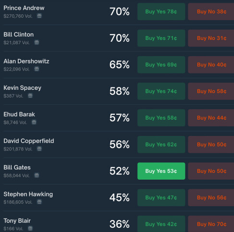Click the gift icon next to Kevin Spacey's volume

coord(30,96)
